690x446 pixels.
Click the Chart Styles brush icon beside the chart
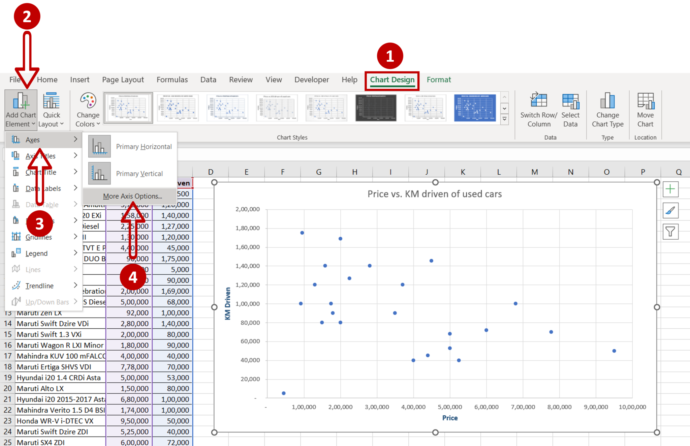click(670, 211)
